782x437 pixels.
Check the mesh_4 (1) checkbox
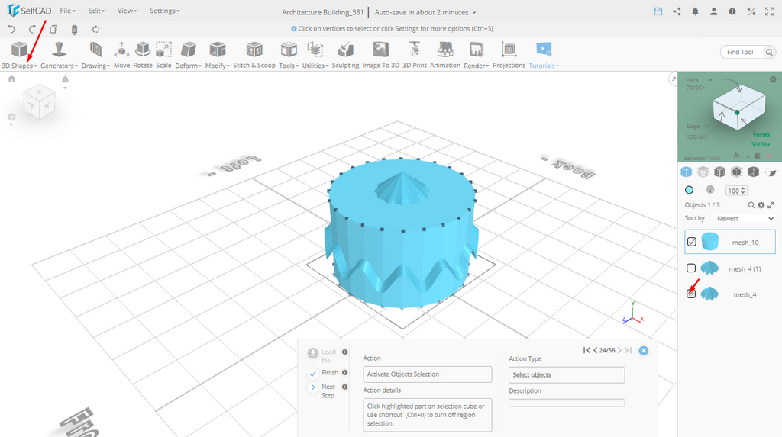click(x=691, y=268)
